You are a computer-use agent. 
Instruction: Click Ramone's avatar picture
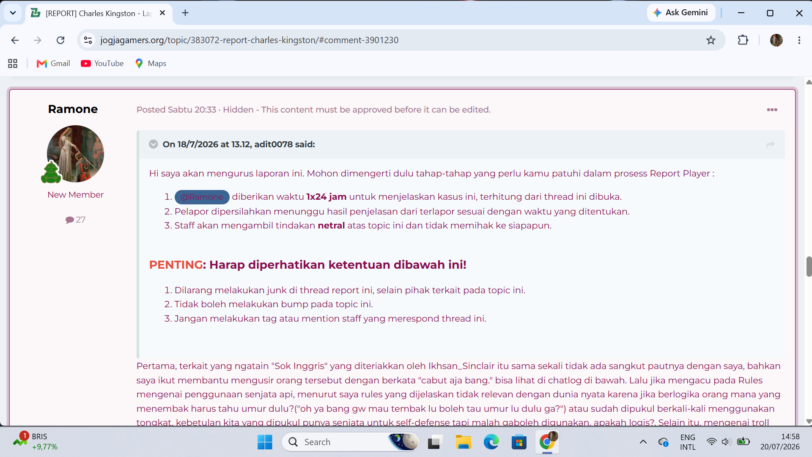tap(75, 154)
